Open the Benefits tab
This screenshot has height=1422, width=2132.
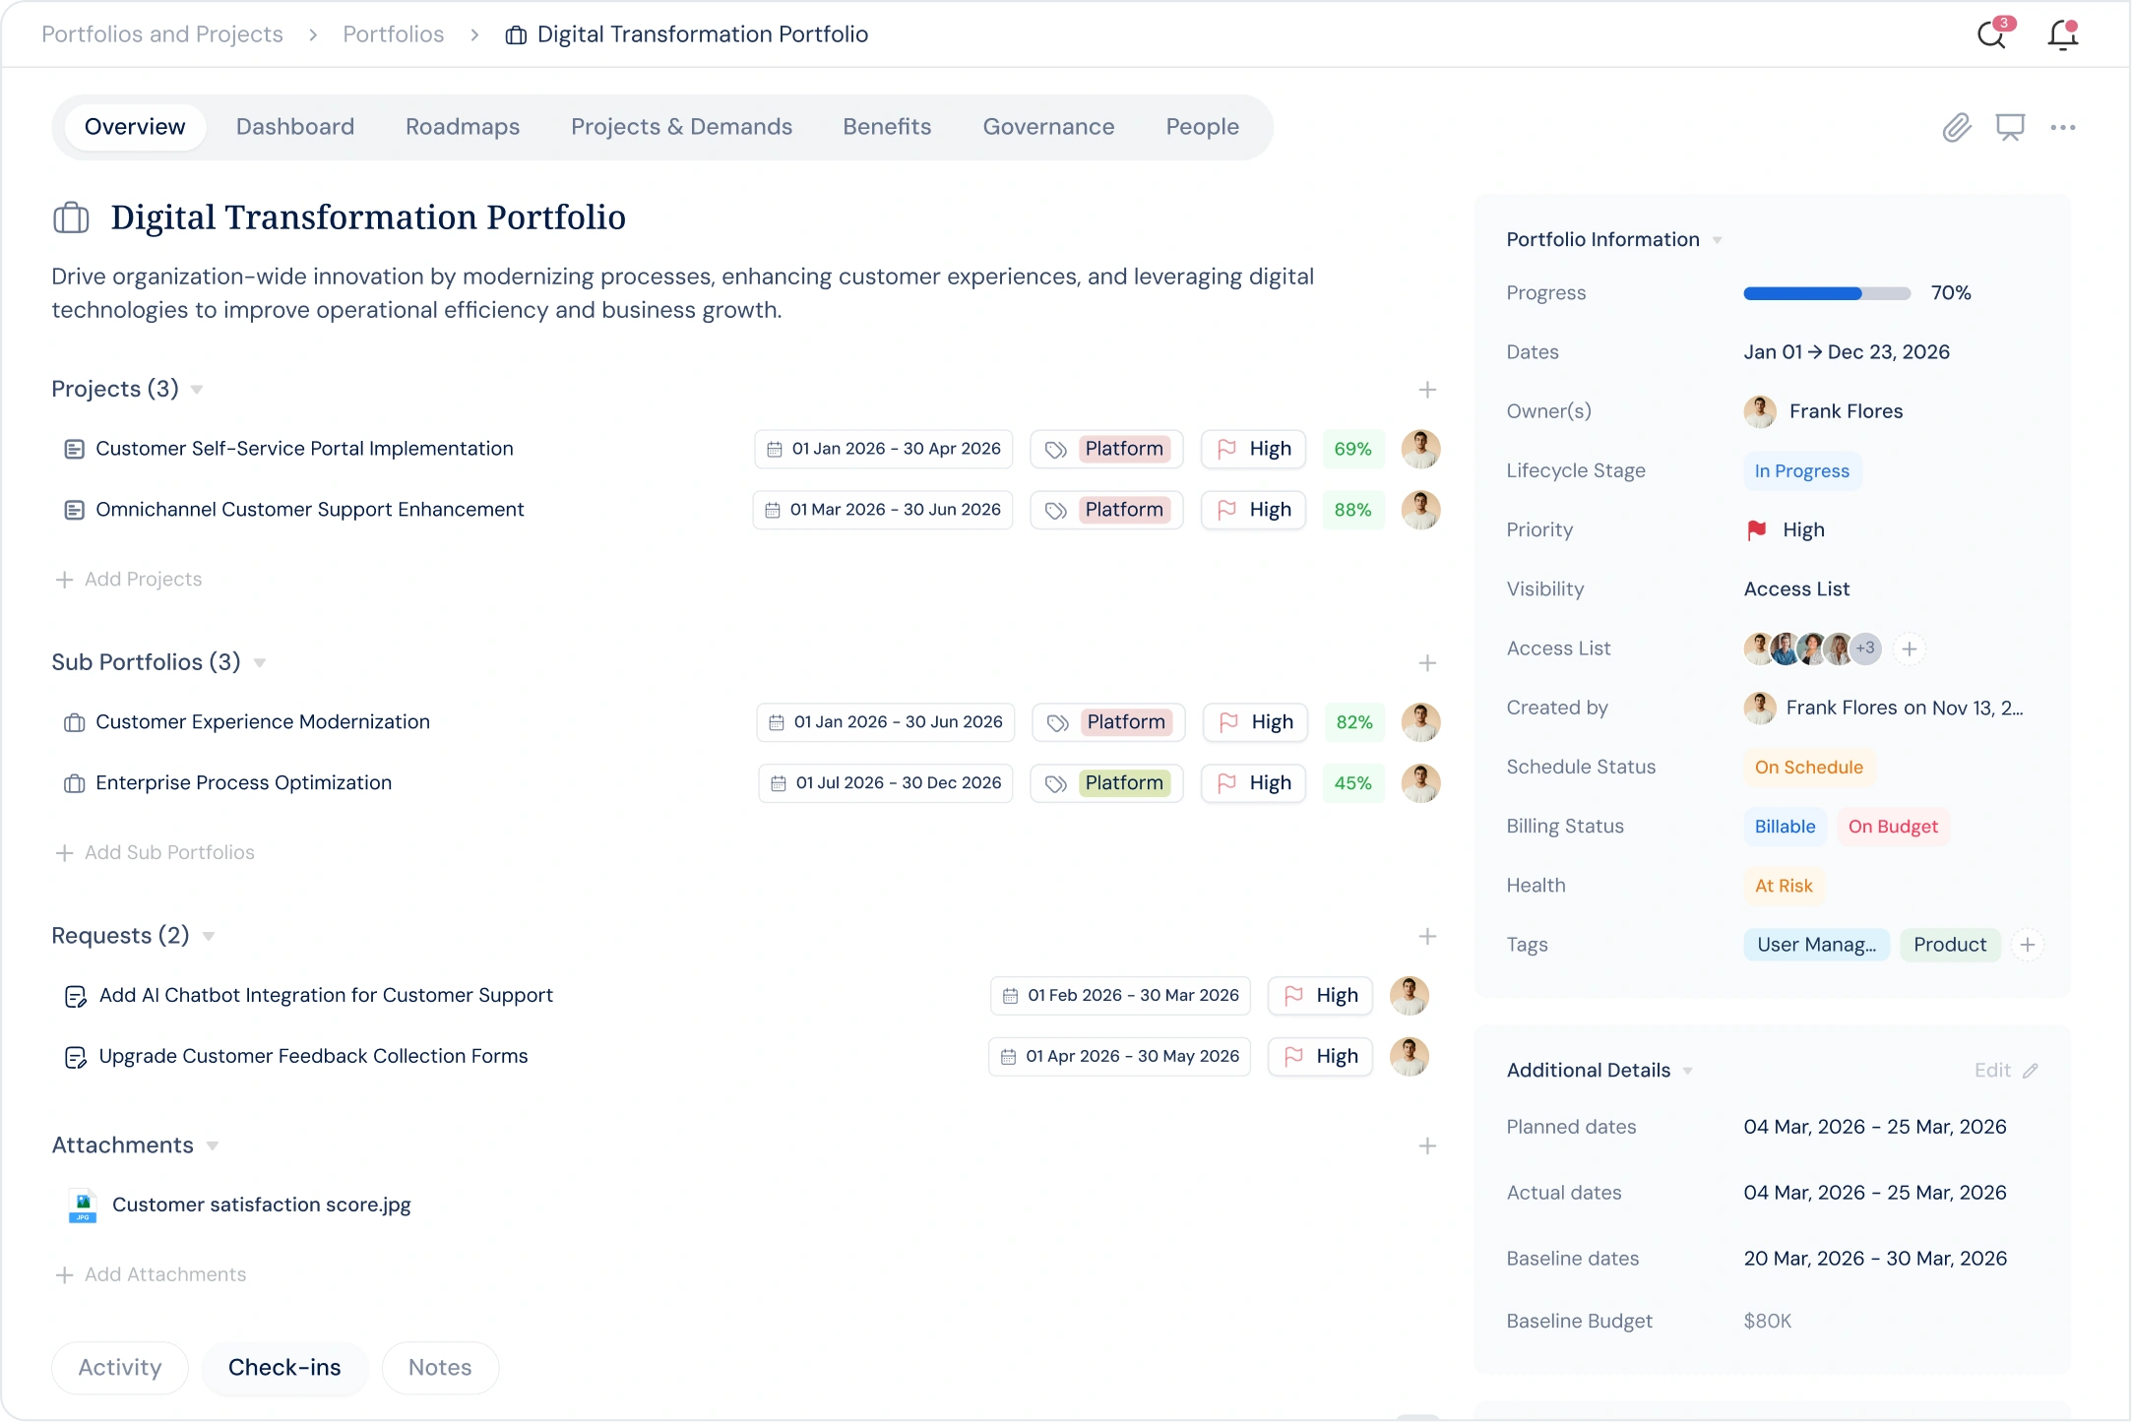[887, 127]
